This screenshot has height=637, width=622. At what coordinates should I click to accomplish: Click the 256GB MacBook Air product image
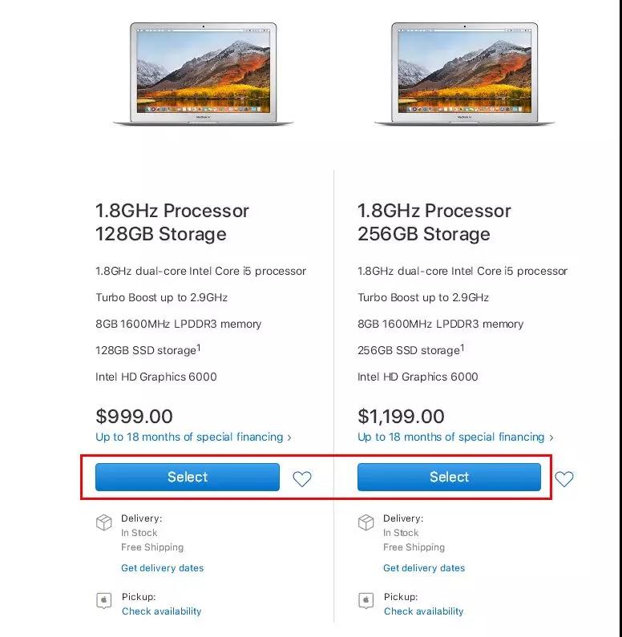point(465,73)
